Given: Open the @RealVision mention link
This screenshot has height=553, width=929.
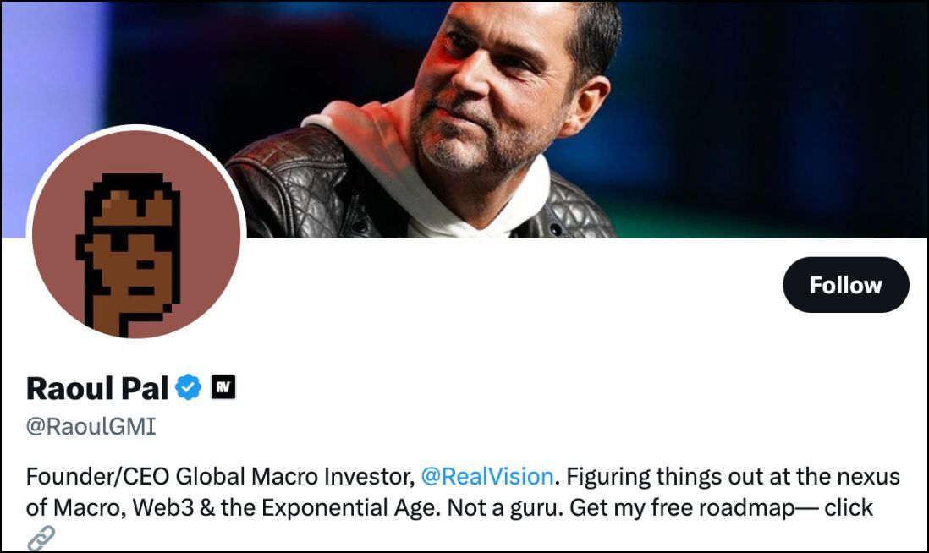Looking at the screenshot, I should click(487, 476).
